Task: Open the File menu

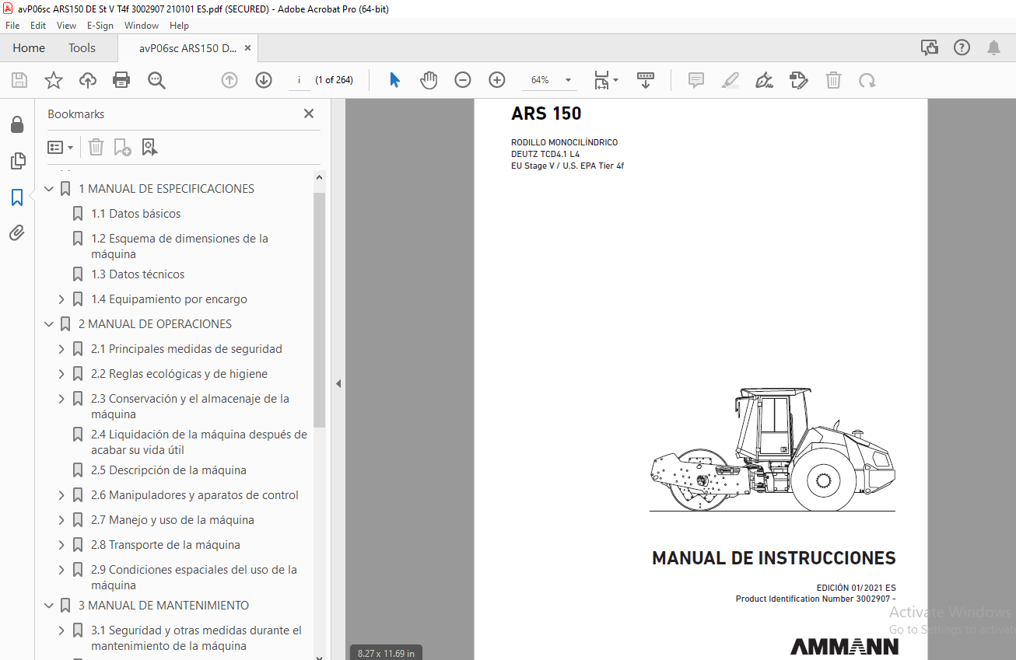Action: [x=12, y=26]
